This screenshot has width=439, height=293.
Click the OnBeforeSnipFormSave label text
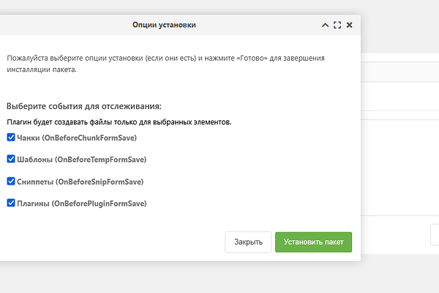click(x=100, y=182)
